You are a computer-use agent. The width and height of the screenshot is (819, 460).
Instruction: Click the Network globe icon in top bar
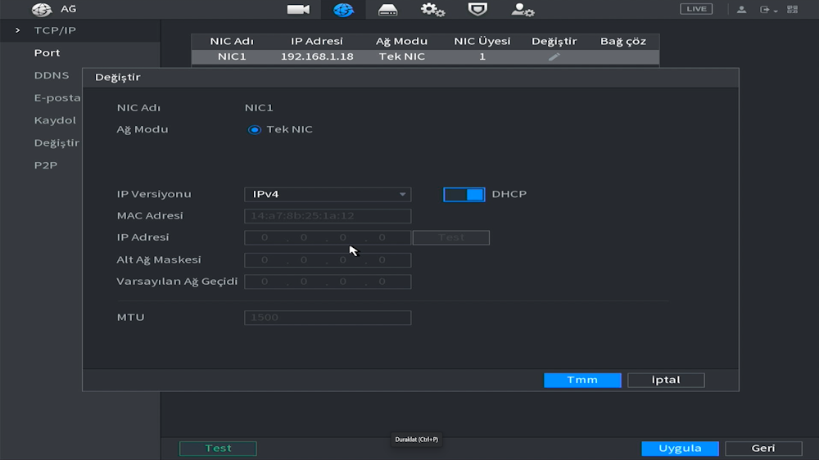pyautogui.click(x=343, y=10)
